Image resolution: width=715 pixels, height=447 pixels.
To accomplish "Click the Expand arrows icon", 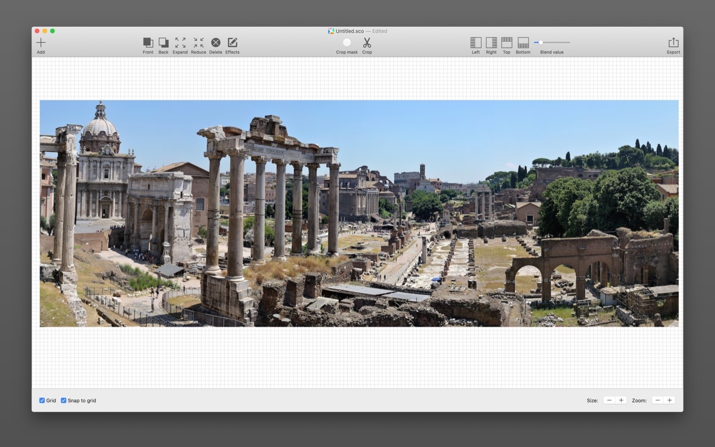I will coord(180,43).
